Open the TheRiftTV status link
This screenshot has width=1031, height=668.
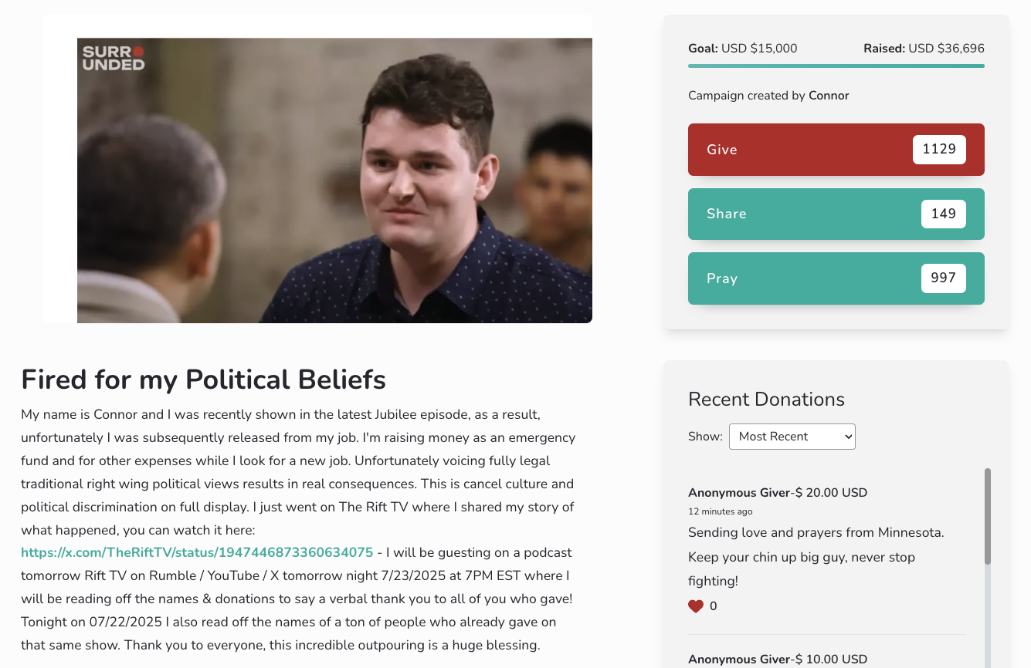(x=197, y=552)
